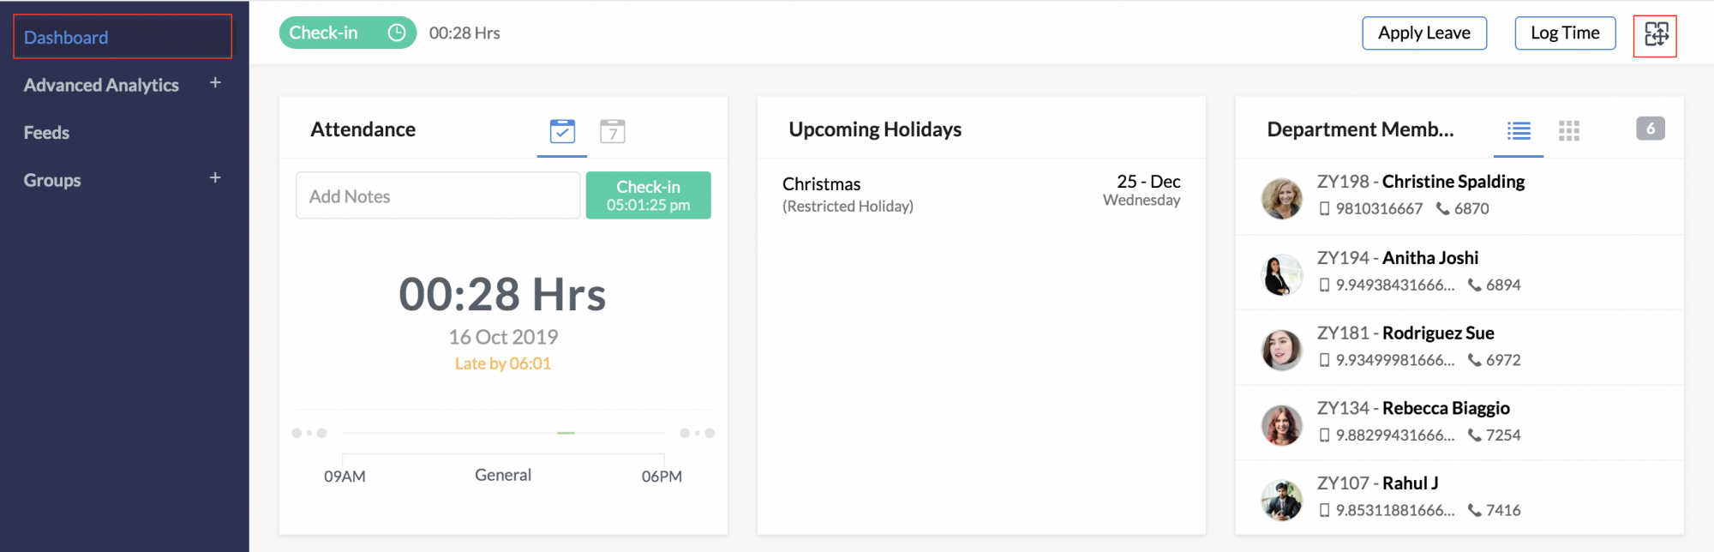Click the left dots of attendance timeline

click(x=309, y=433)
